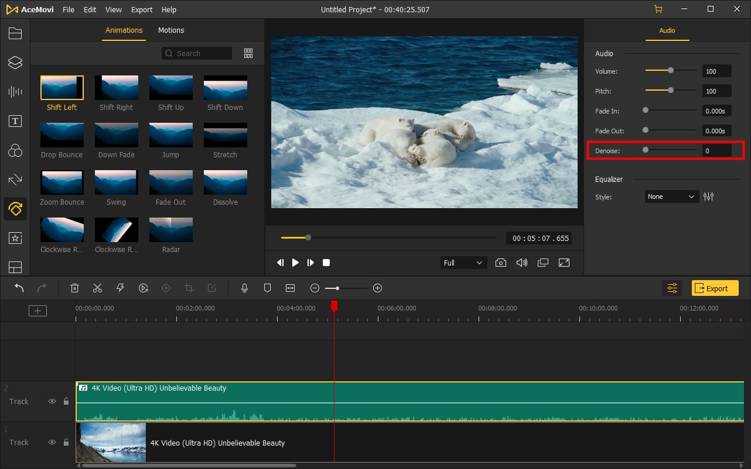Play the video preview
751x469 pixels.
295,263
